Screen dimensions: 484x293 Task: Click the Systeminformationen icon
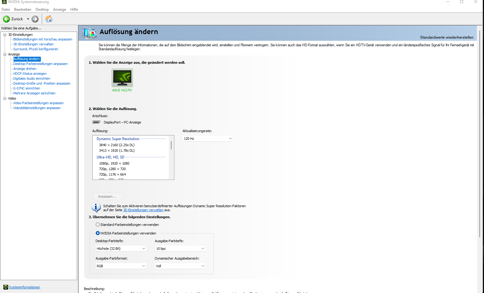click(6, 287)
